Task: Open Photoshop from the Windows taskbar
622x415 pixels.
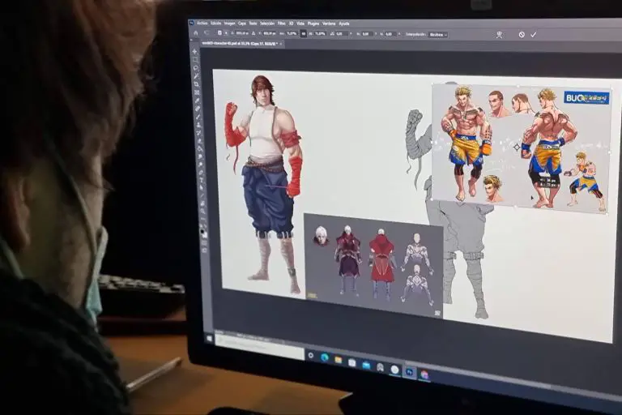Action: [409, 371]
